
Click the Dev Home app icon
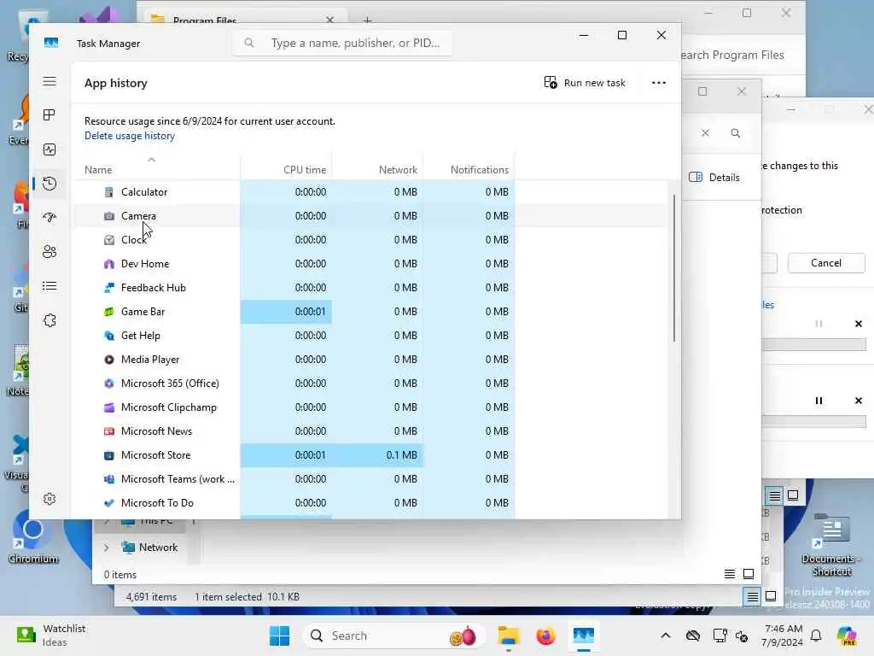(109, 264)
